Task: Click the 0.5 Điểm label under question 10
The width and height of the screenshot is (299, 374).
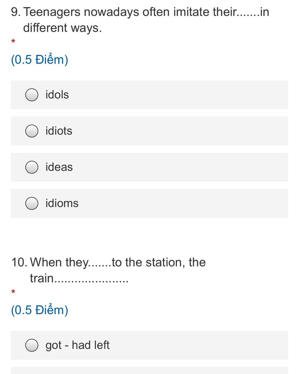Action: tap(40, 310)
